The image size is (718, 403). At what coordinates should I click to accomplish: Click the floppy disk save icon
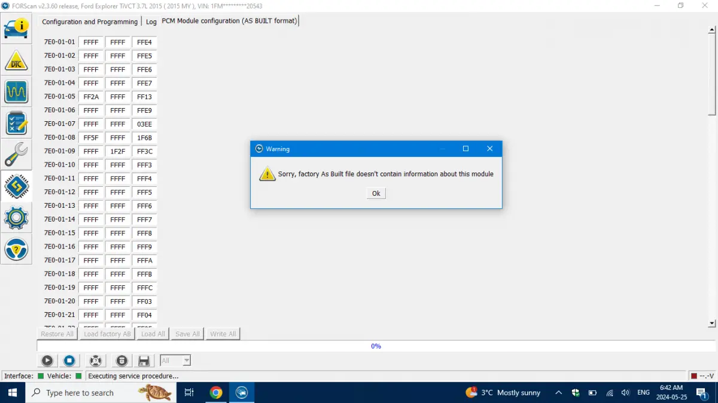point(144,360)
